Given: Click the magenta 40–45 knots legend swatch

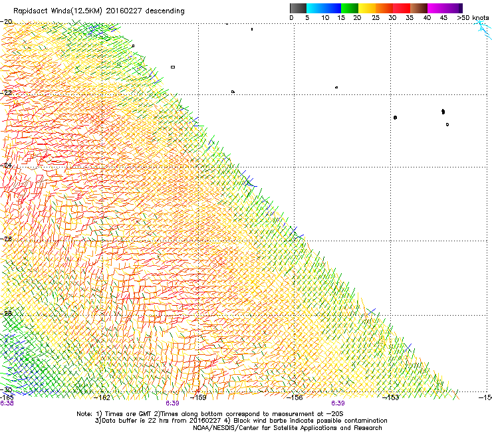Looking at the screenshot, I should pos(436,8).
